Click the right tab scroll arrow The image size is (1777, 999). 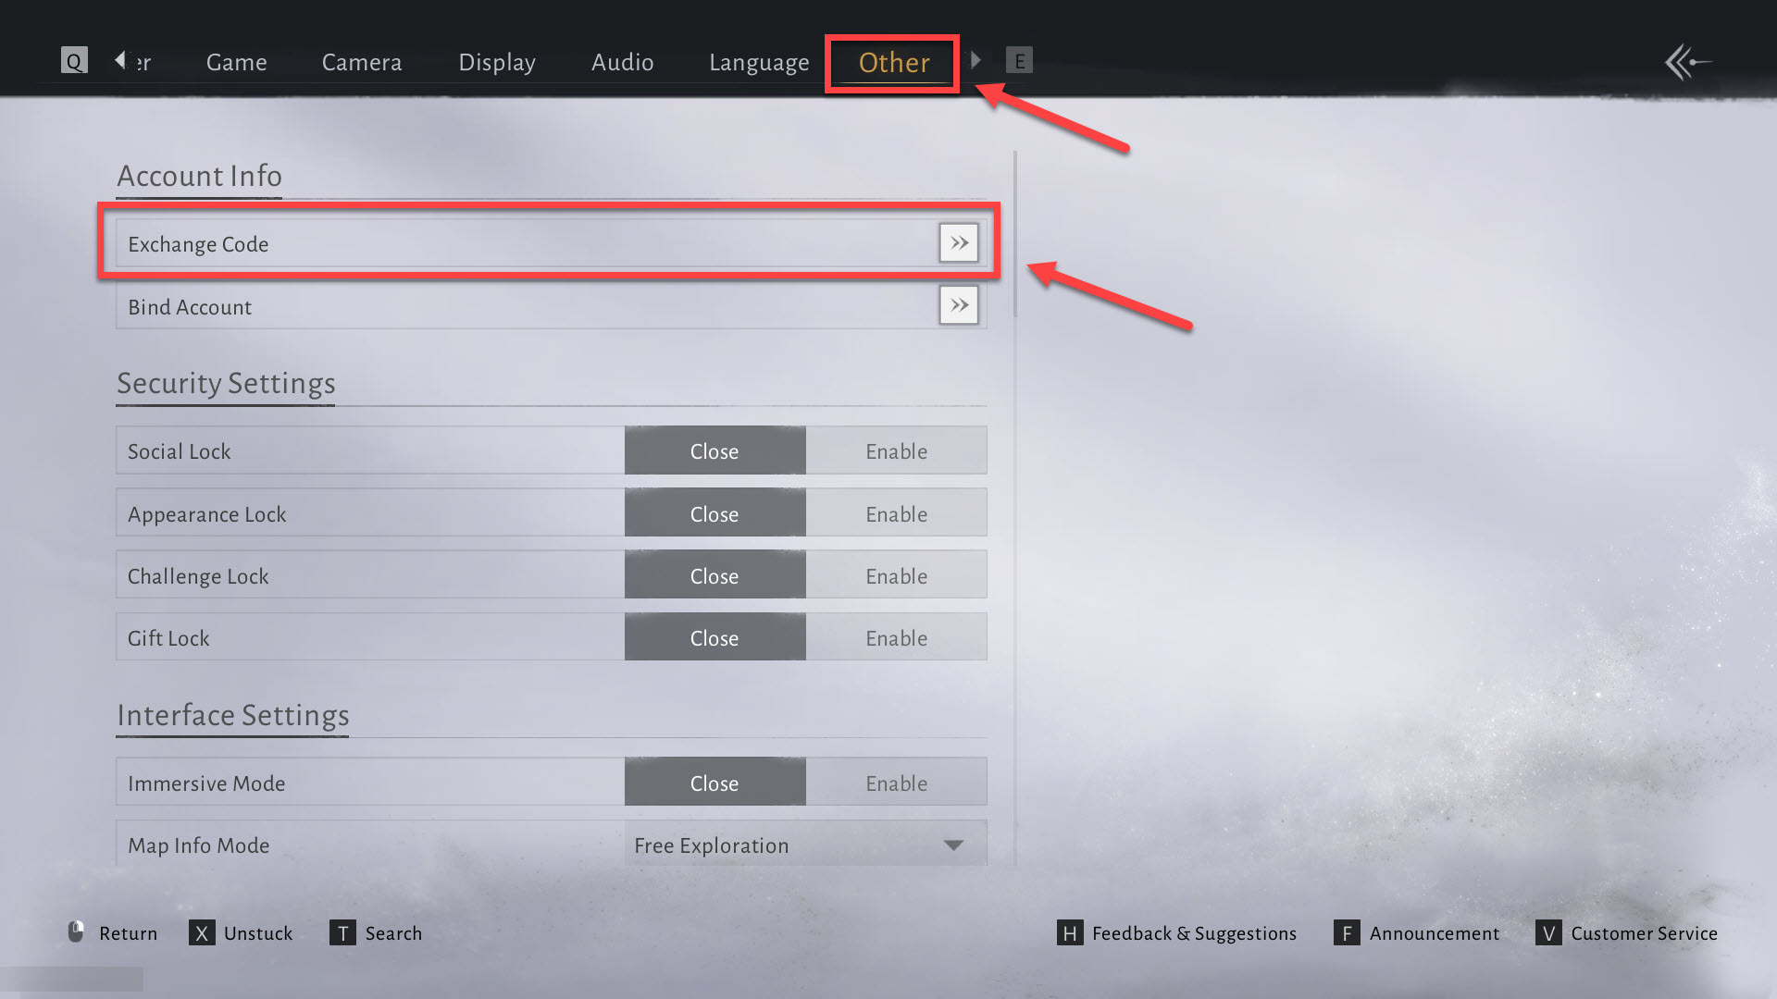(975, 60)
